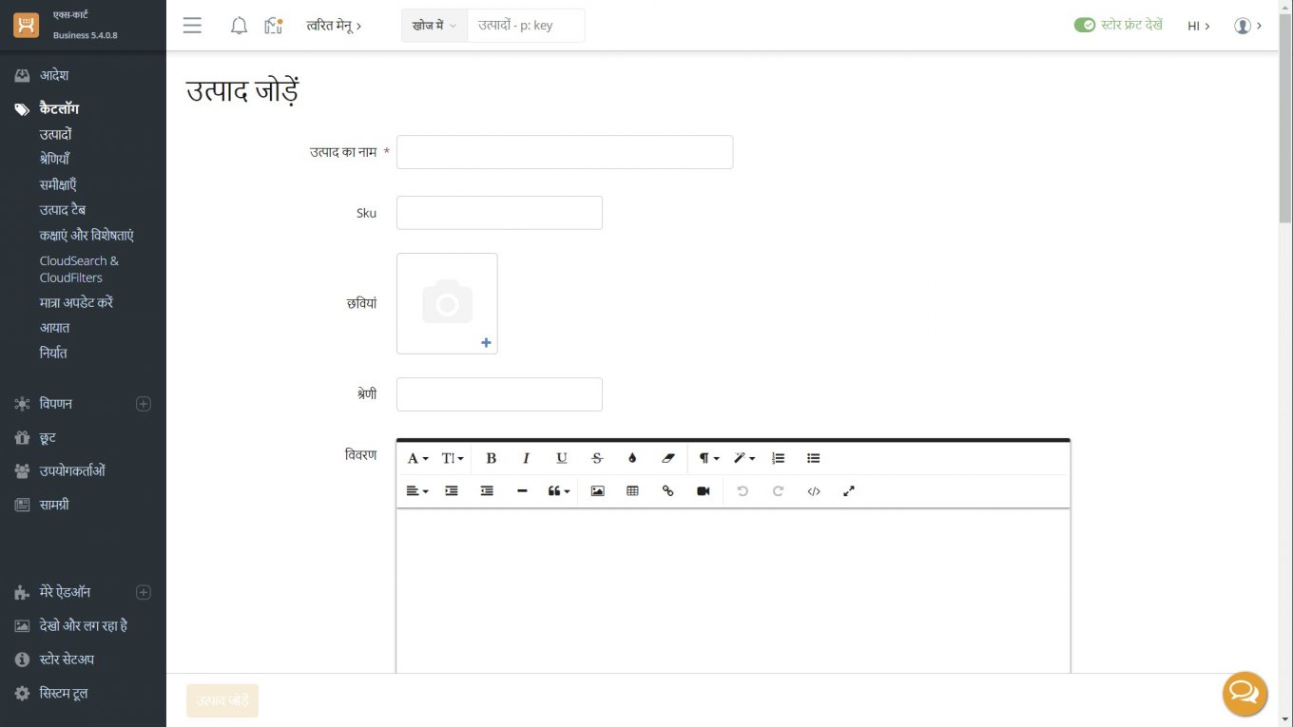The image size is (1293, 727).
Task: Insert a hyperlink in the description editor
Action: tap(667, 490)
